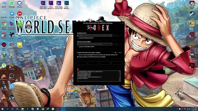This screenshot has height=111, width=198.
Task: Click Browse next to Install directory
Action: pyautogui.click(x=117, y=35)
